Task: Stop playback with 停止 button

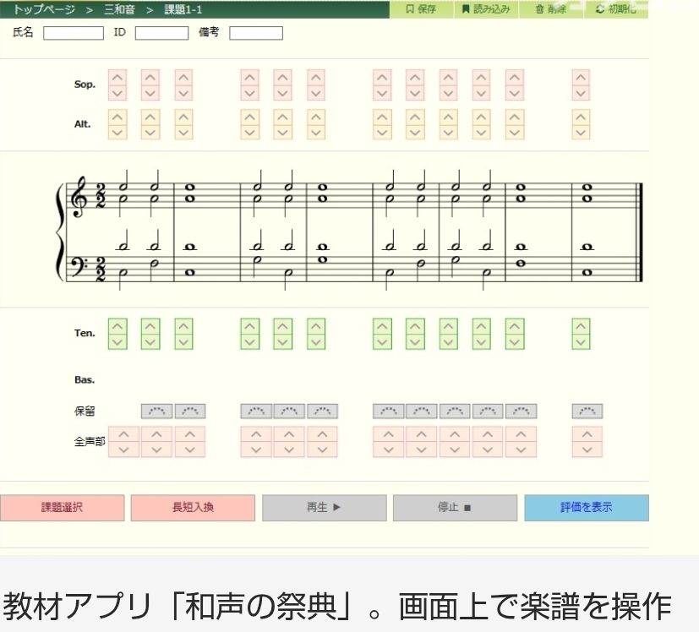Action: point(455,508)
